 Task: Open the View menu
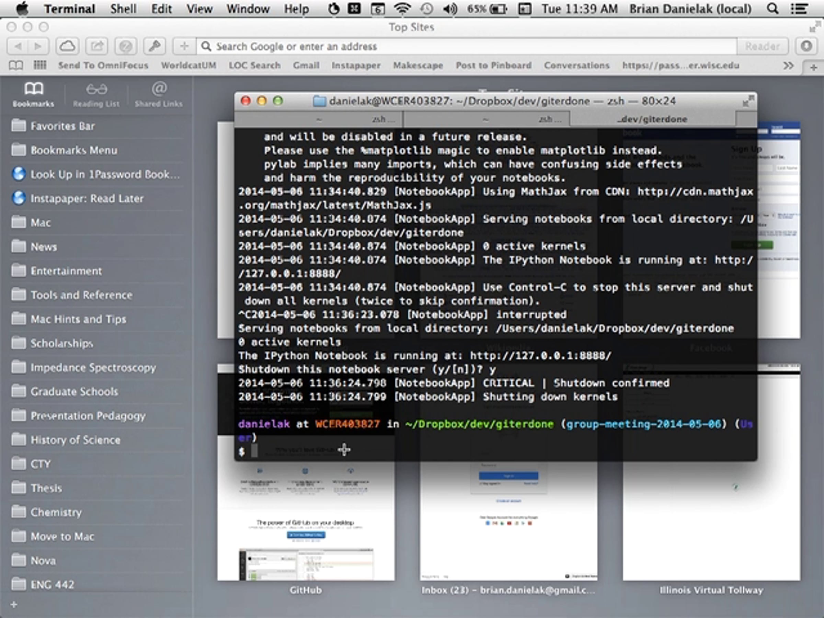[x=199, y=9]
